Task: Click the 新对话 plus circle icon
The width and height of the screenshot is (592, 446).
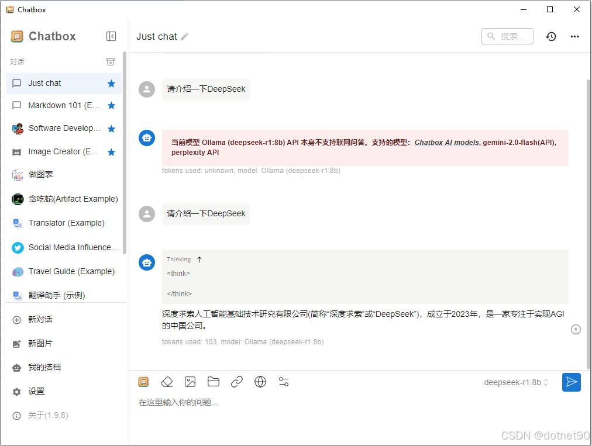Action: (16, 320)
